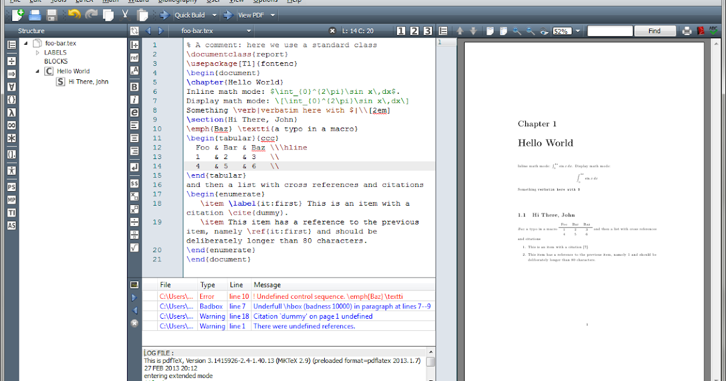Open TI TikZ commands panel
The height and width of the screenshot is (381, 726).
(x=11, y=212)
